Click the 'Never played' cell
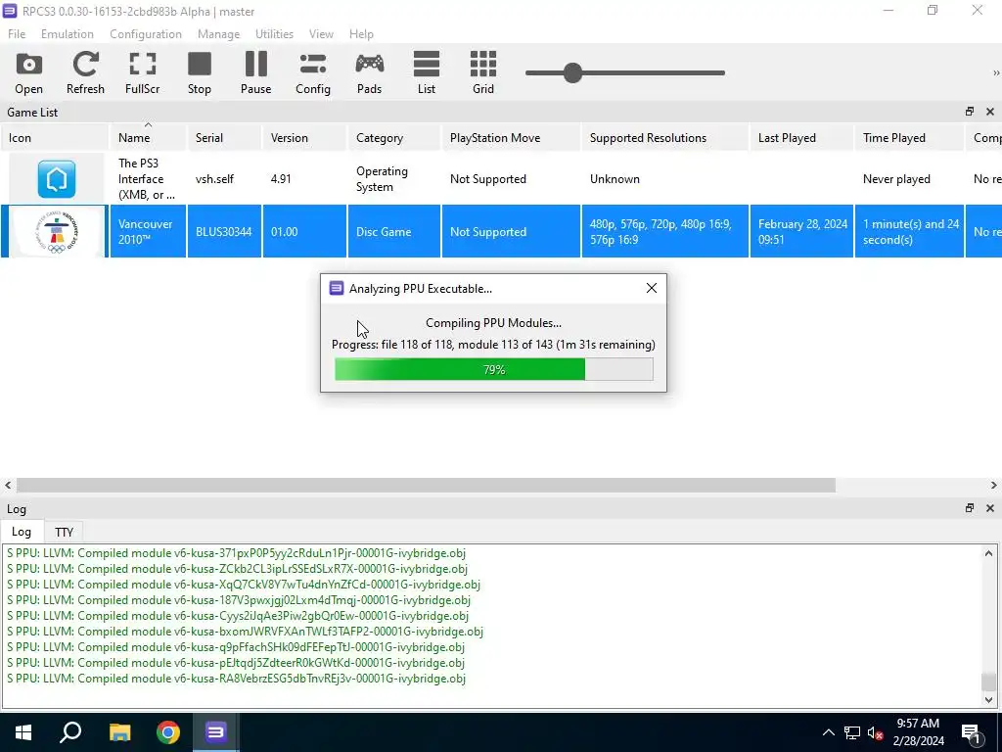Screen dimensions: 1002x752 pos(909,179)
